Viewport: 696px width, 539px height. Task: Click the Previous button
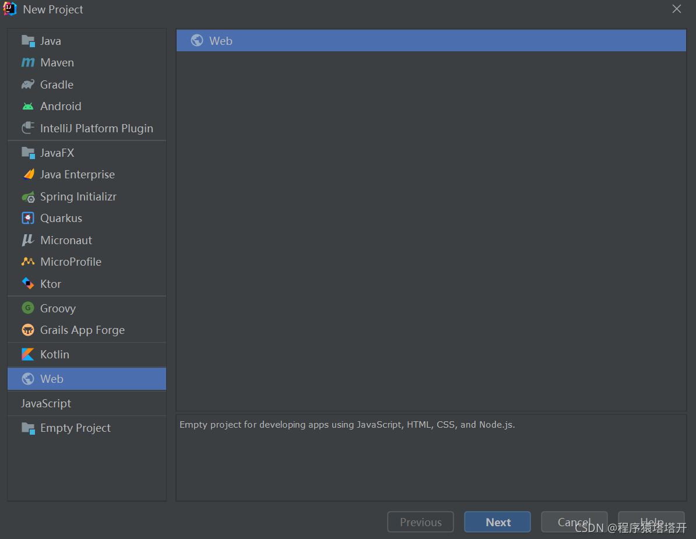pos(420,522)
